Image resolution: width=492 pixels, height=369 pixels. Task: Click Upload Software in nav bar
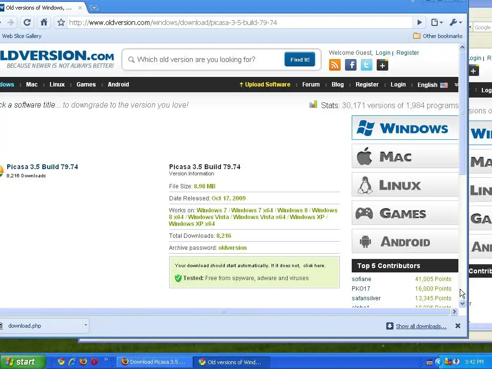coord(265,85)
